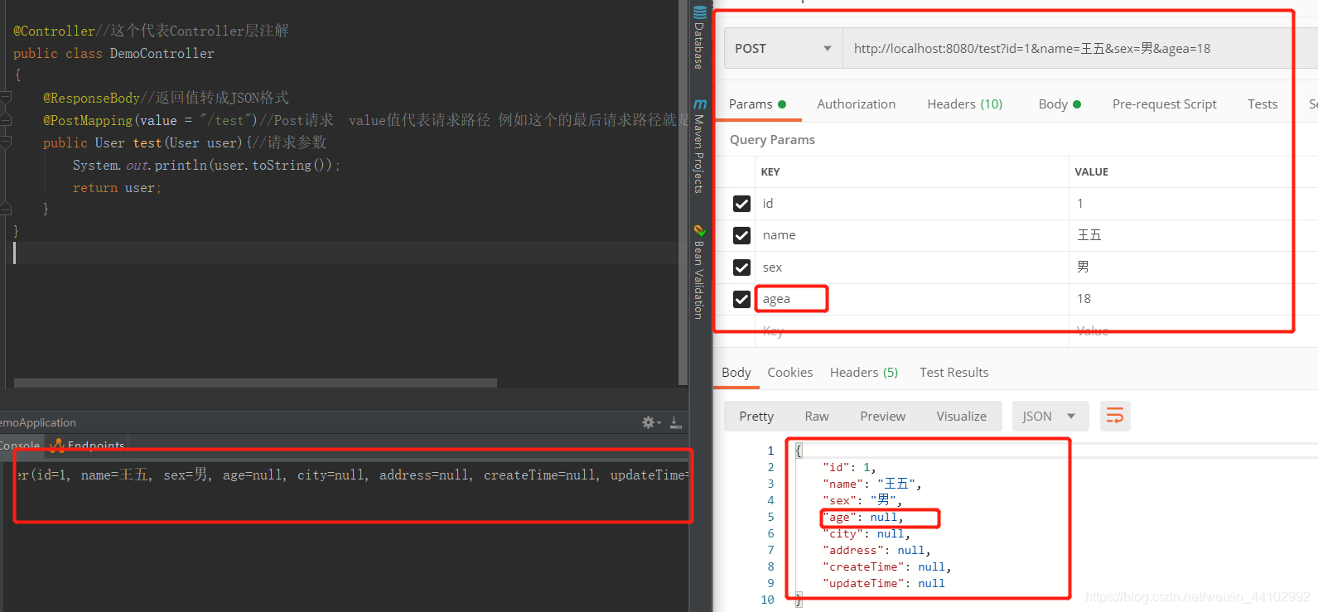
Task: Uncheck the name query parameter
Action: pos(741,235)
